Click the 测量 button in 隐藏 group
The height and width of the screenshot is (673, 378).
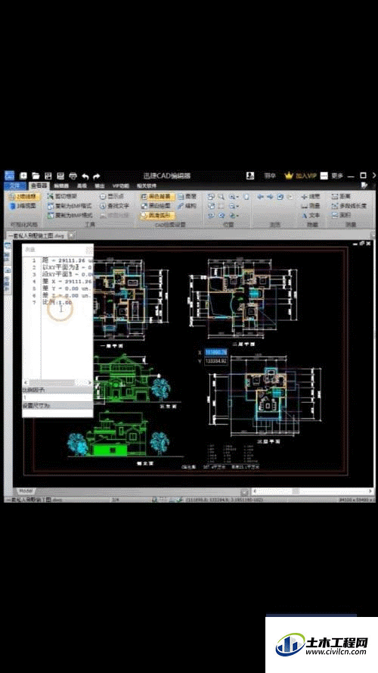click(310, 206)
